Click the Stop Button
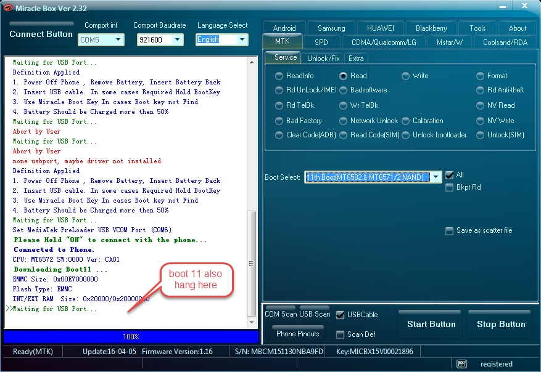The image size is (541, 372). coord(501,324)
